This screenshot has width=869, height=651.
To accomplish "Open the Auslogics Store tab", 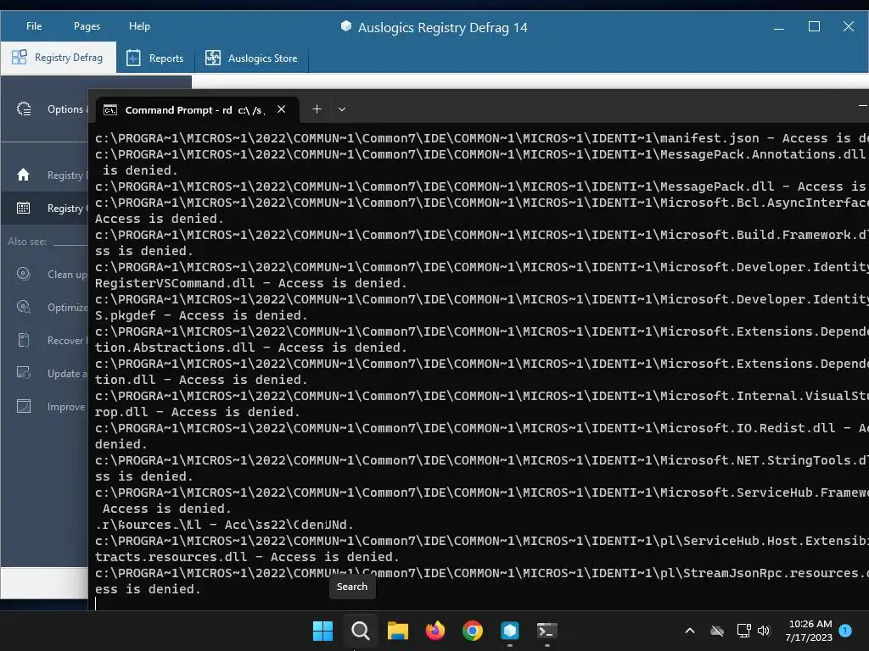I will [x=251, y=58].
